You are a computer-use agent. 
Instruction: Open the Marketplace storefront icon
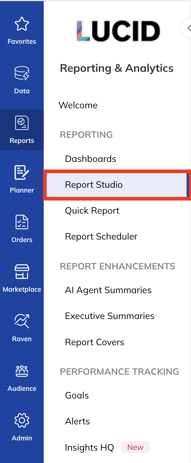click(22, 272)
